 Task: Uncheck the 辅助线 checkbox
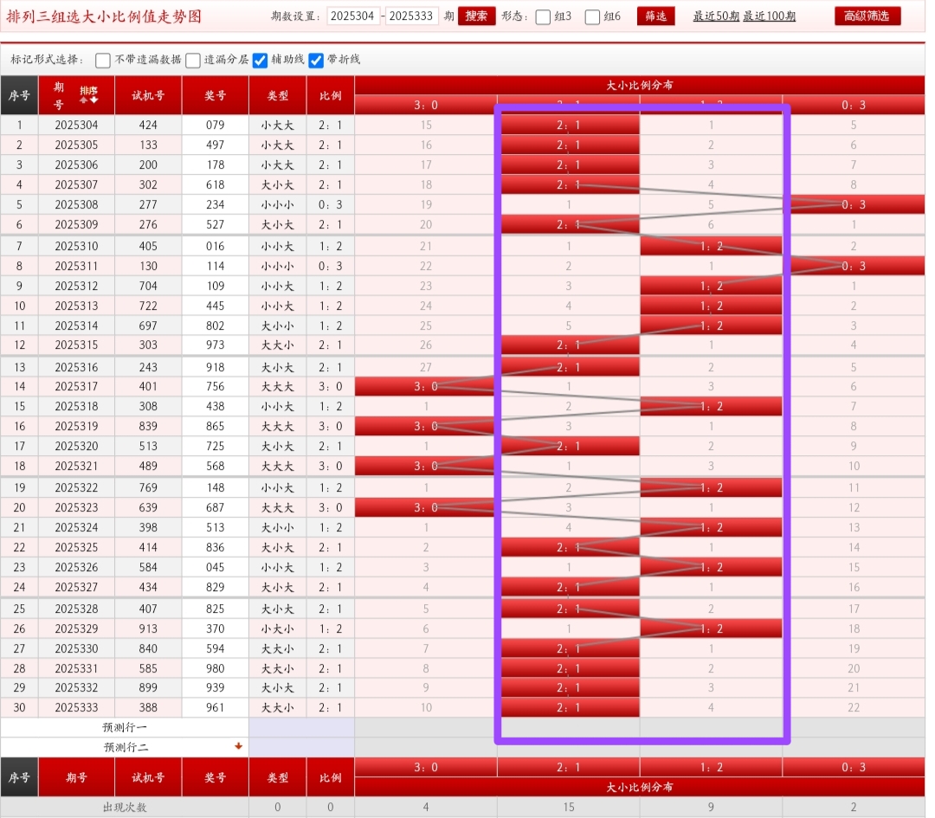[x=260, y=61]
